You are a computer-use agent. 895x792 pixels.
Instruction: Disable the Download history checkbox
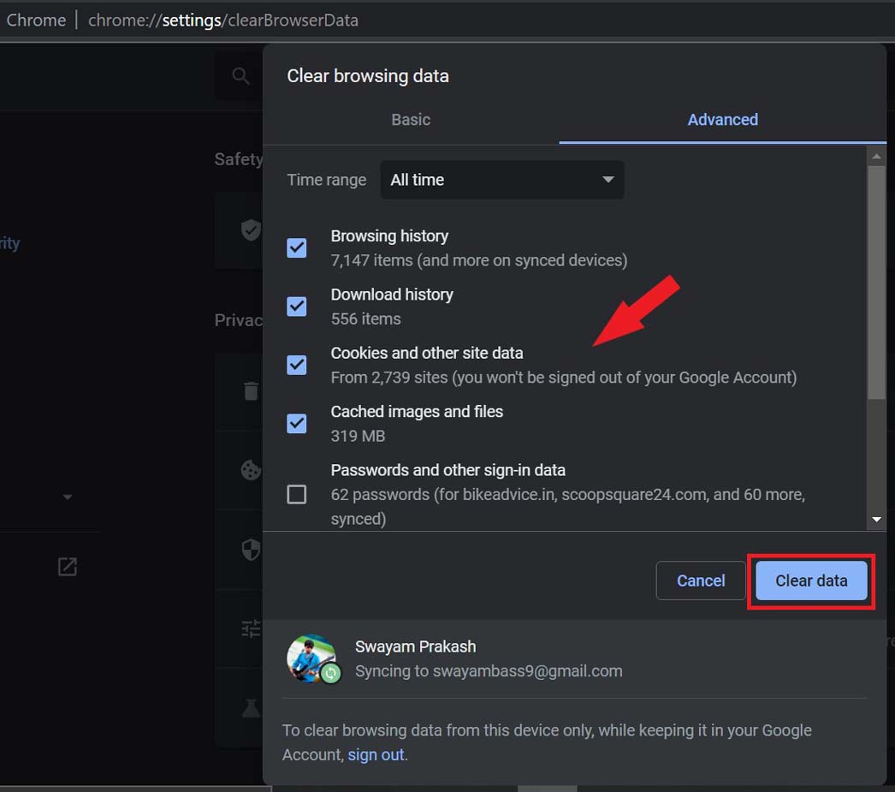pyautogui.click(x=296, y=307)
